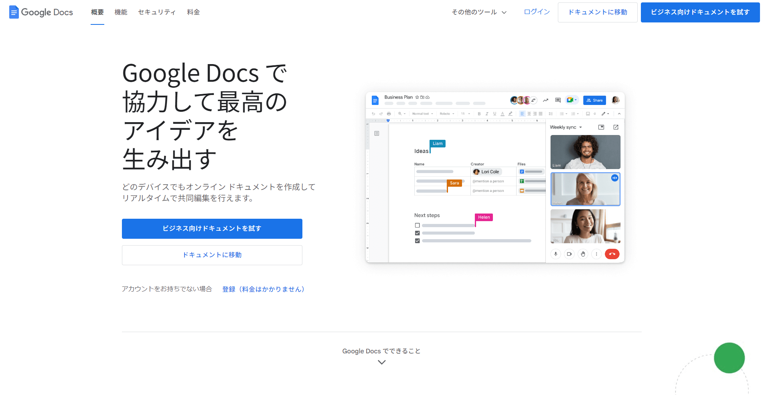This screenshot has width=762, height=395.
Task: Click the move-to-folder icon beside Business Plan
Action: point(422,97)
